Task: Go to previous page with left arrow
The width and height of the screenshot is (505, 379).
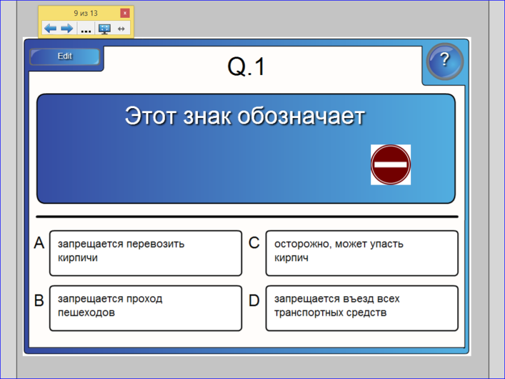Action: (50, 29)
